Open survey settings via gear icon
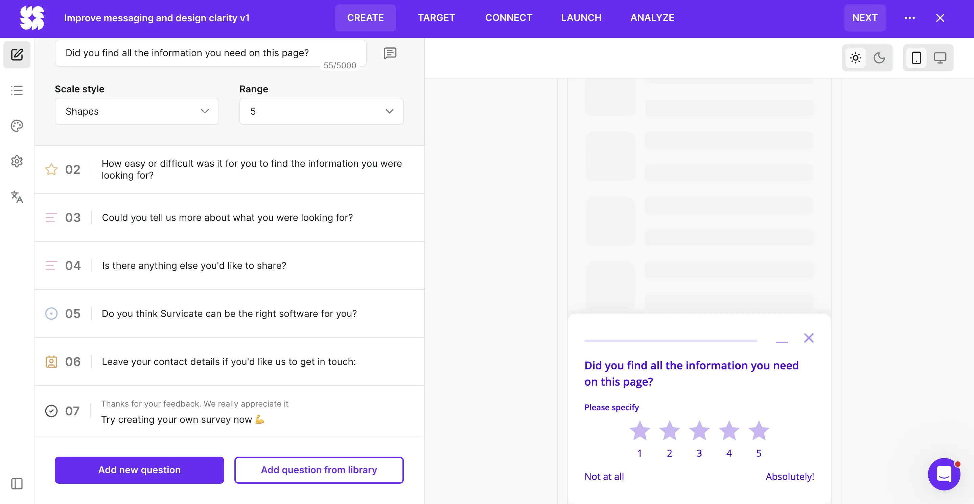 pyautogui.click(x=17, y=161)
